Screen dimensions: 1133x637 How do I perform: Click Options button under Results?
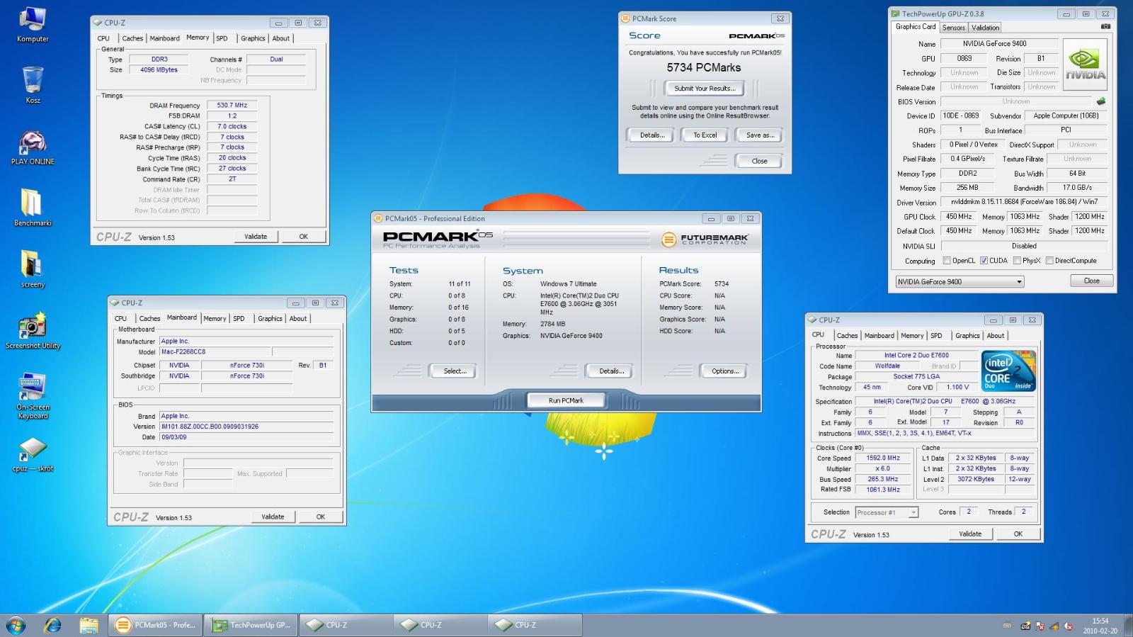tap(724, 371)
